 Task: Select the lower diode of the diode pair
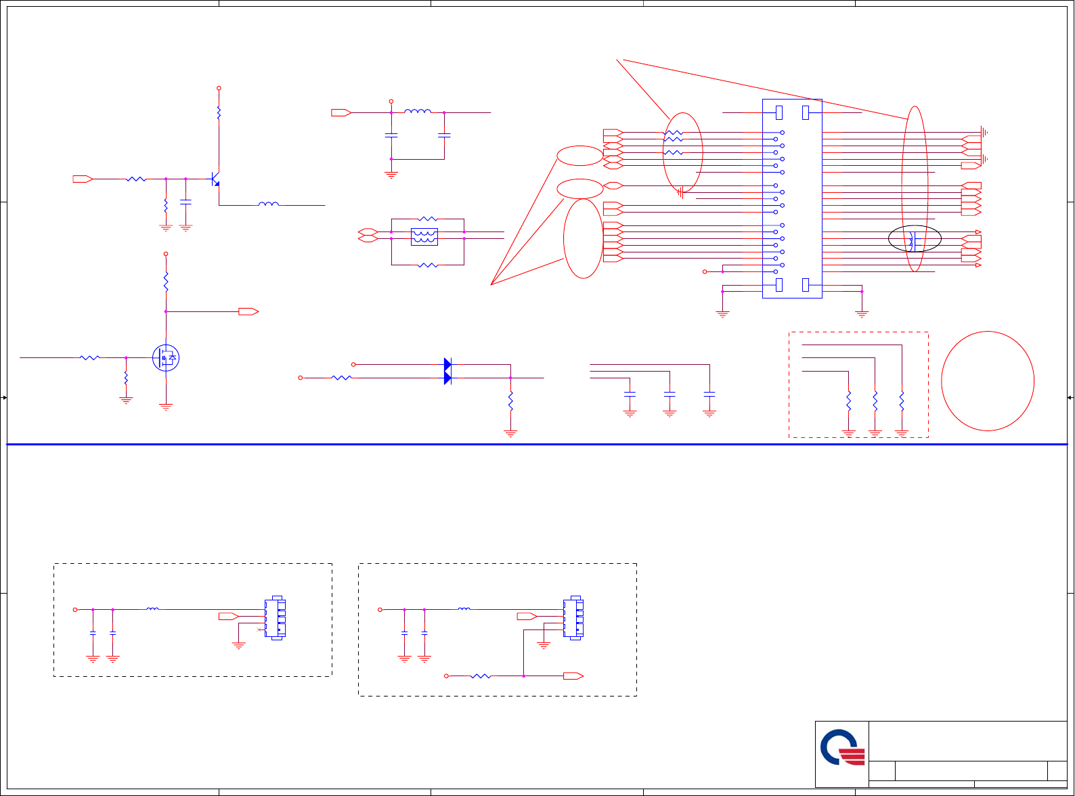click(x=447, y=378)
